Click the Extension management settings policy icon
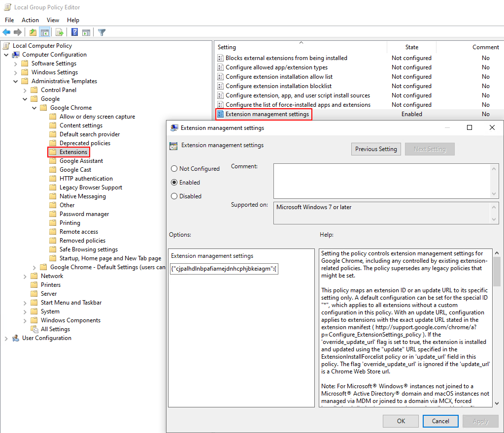This screenshot has width=504, height=433. pyautogui.click(x=221, y=114)
